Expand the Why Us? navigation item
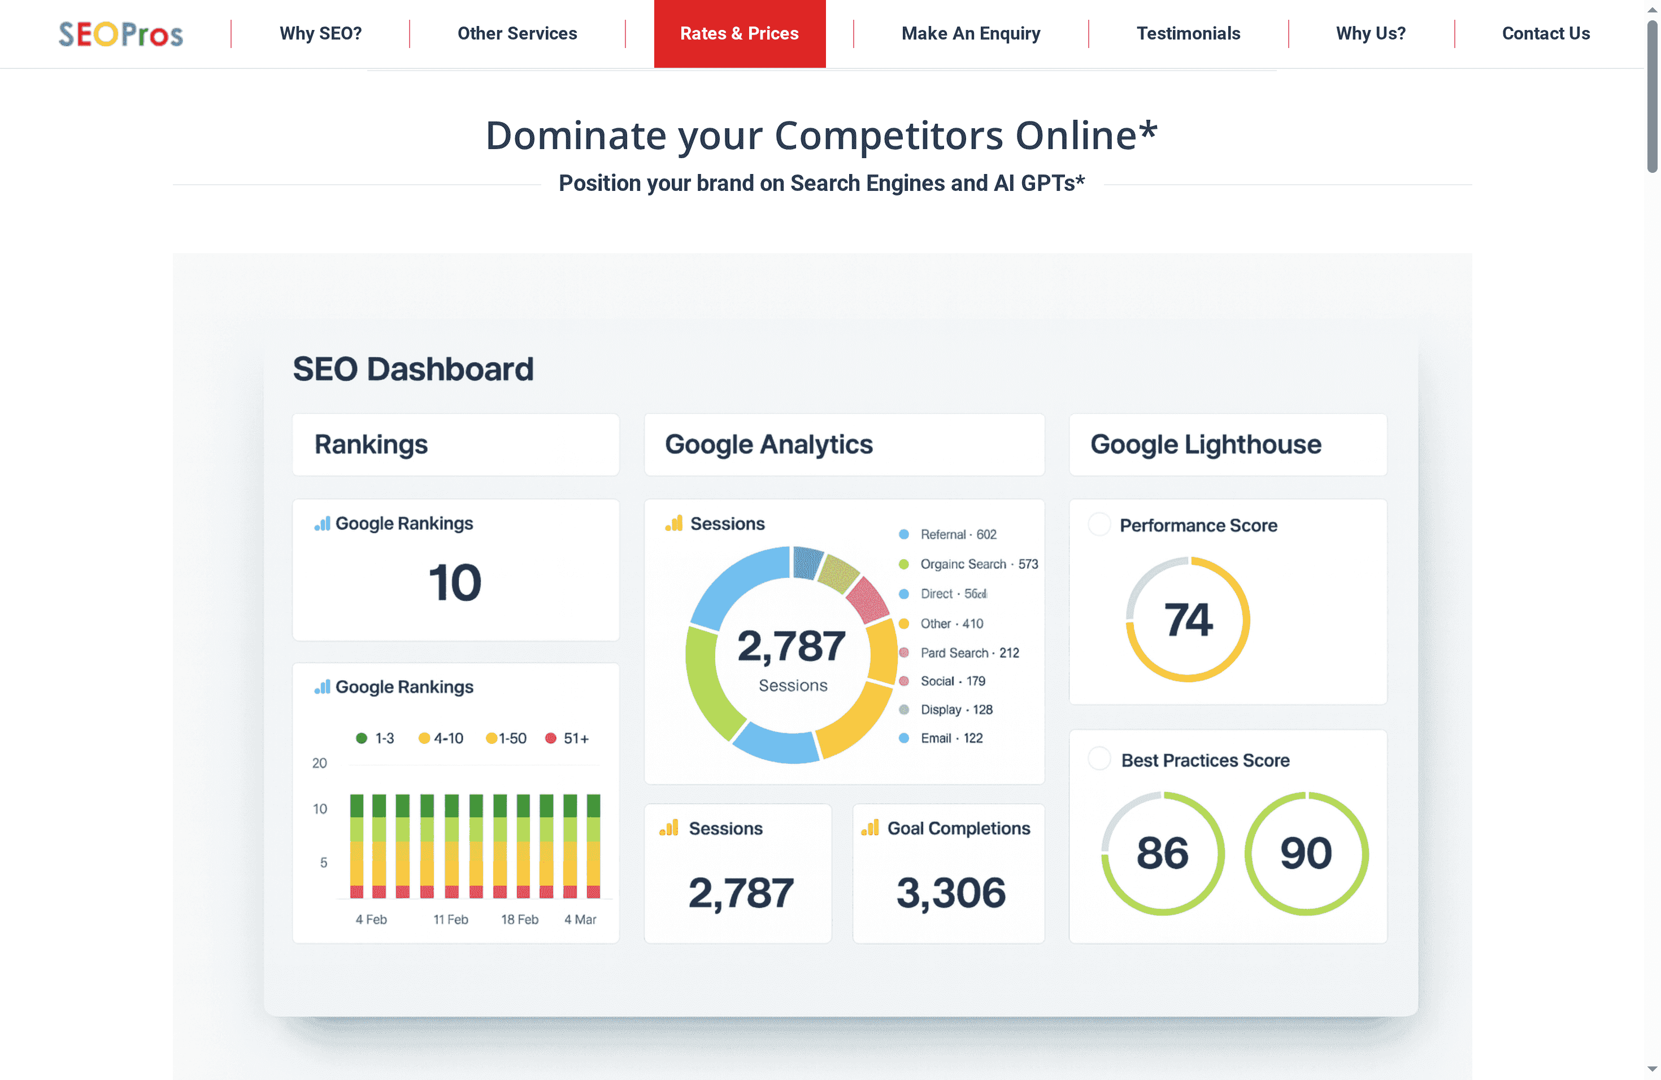Screen dimensions: 1661x1080 click(1370, 33)
